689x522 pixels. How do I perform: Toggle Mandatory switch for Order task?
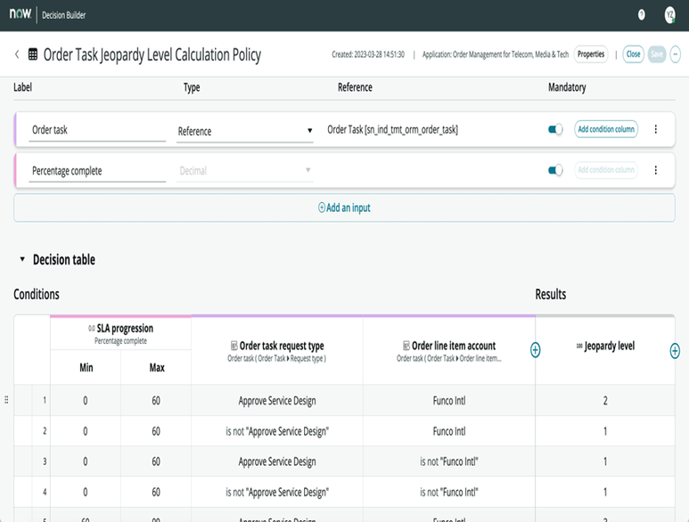555,129
